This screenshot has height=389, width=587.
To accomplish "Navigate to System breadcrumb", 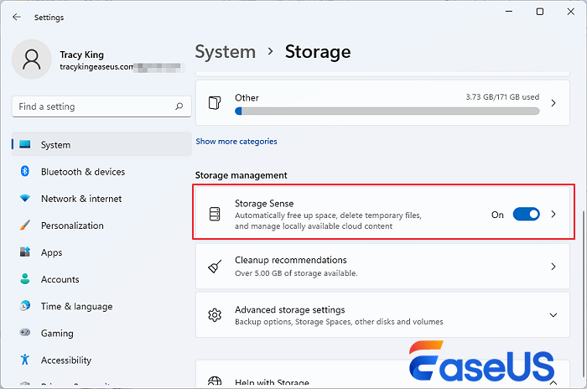I will pyautogui.click(x=225, y=52).
